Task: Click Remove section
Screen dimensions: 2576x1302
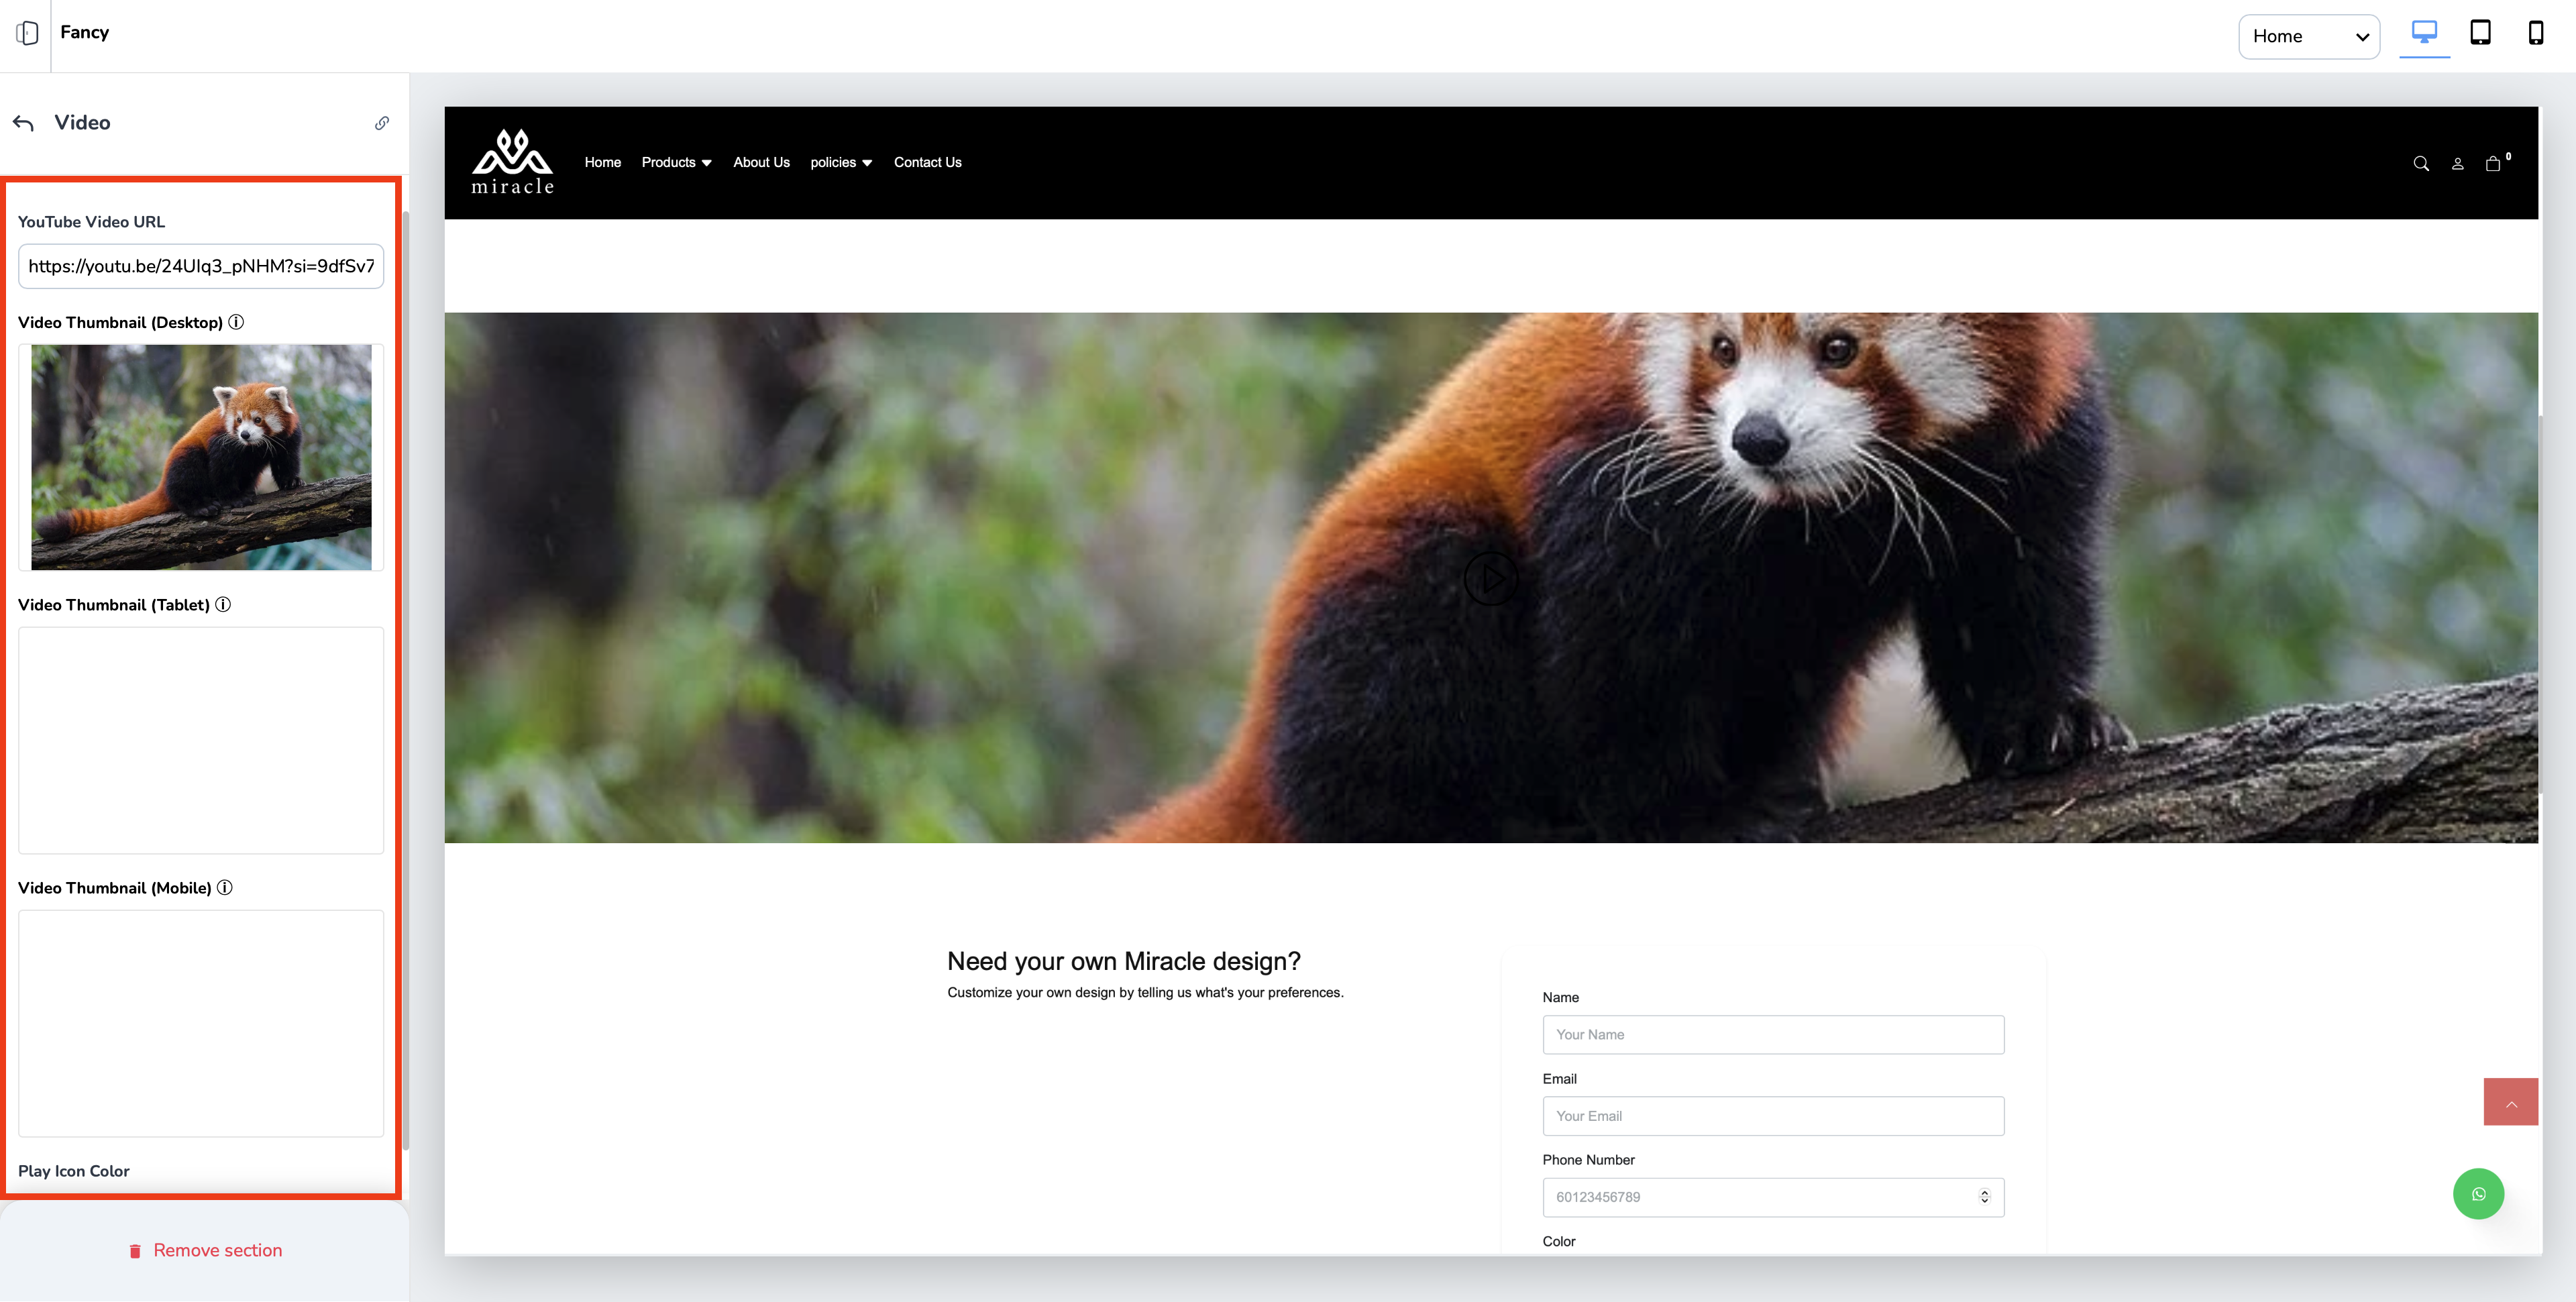Action: [205, 1250]
